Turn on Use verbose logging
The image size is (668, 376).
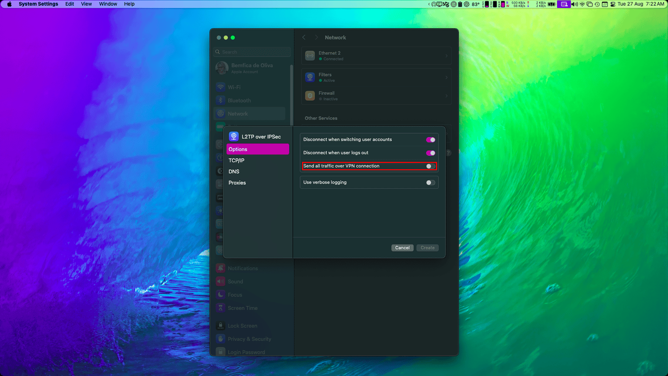click(x=430, y=182)
